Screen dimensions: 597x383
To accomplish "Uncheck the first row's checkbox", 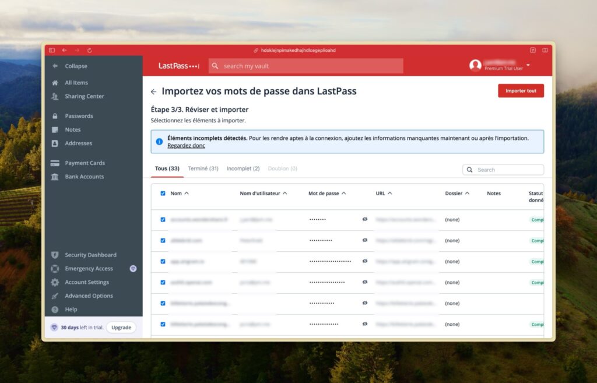I will 163,220.
